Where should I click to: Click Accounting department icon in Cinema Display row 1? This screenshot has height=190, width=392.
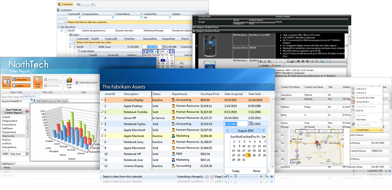coord(173,100)
